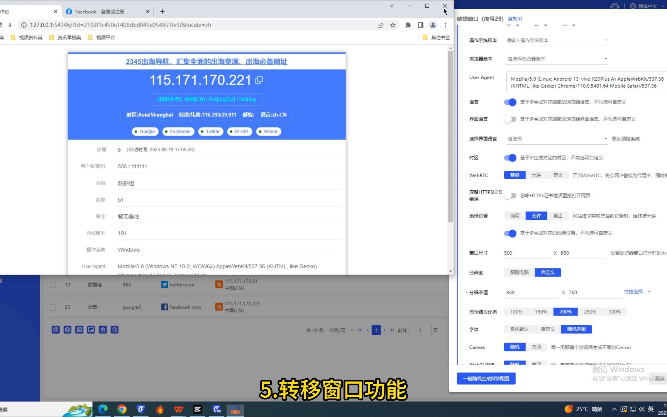Click the Facebook icon beside facebook.com

tap(164, 307)
